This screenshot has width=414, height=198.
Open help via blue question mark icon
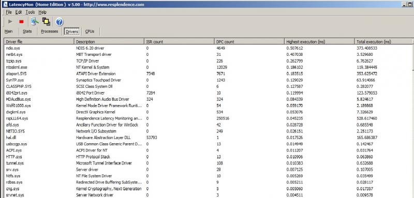tap(60, 22)
